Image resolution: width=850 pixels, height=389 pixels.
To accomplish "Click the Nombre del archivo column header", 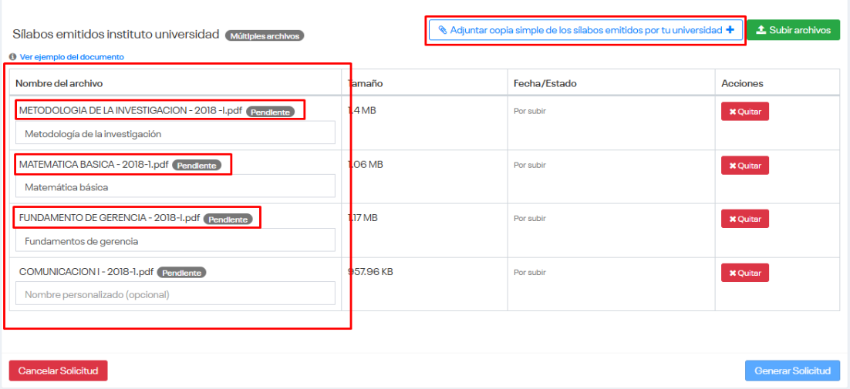I will (x=59, y=83).
